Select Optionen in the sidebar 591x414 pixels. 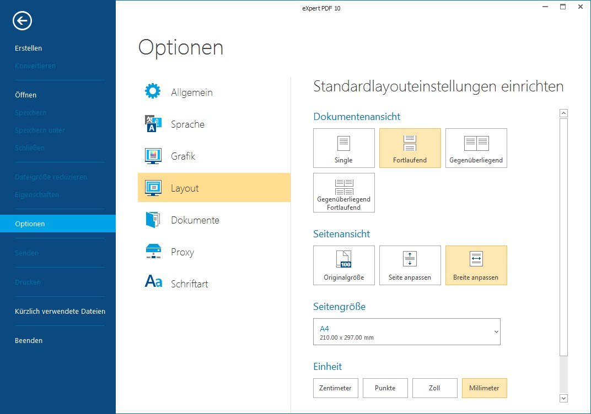pyautogui.click(x=58, y=224)
